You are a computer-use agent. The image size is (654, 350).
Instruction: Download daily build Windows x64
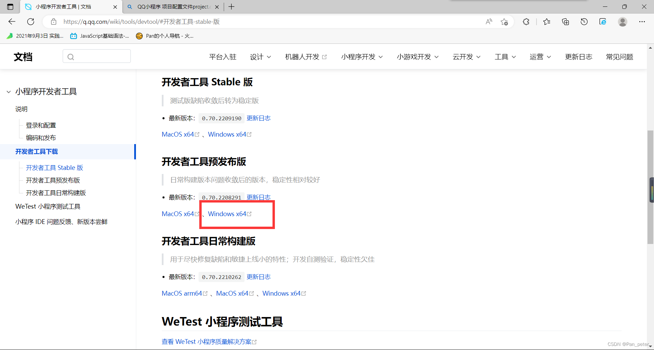(x=284, y=294)
